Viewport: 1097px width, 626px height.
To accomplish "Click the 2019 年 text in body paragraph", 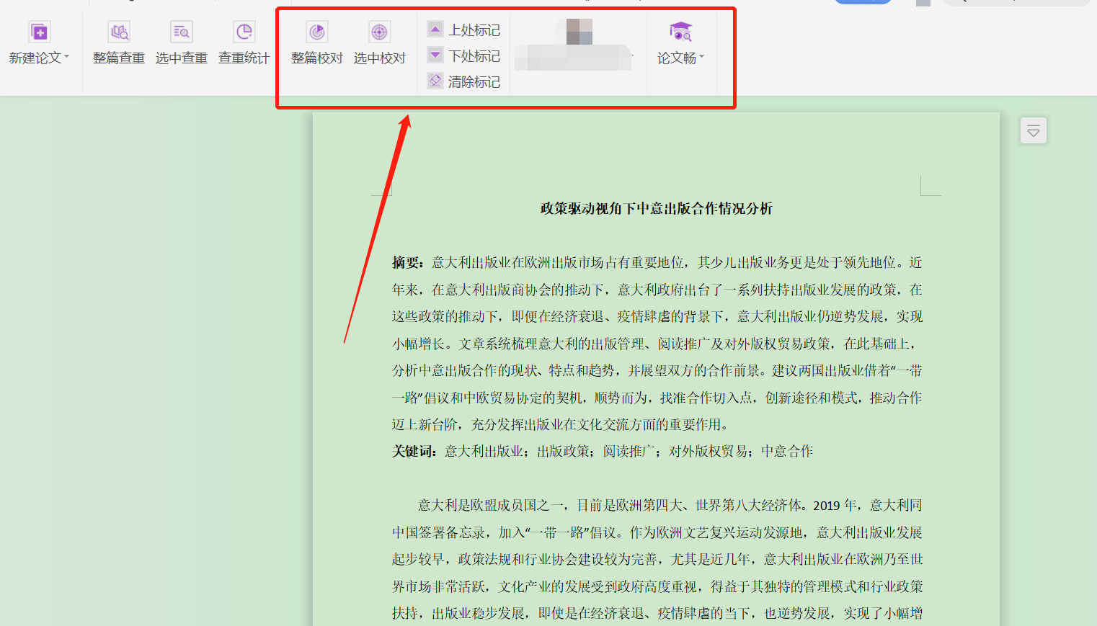I will (835, 506).
